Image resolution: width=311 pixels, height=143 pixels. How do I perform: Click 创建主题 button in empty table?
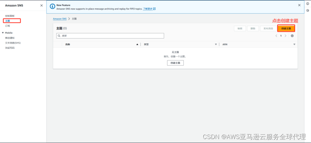[175, 63]
